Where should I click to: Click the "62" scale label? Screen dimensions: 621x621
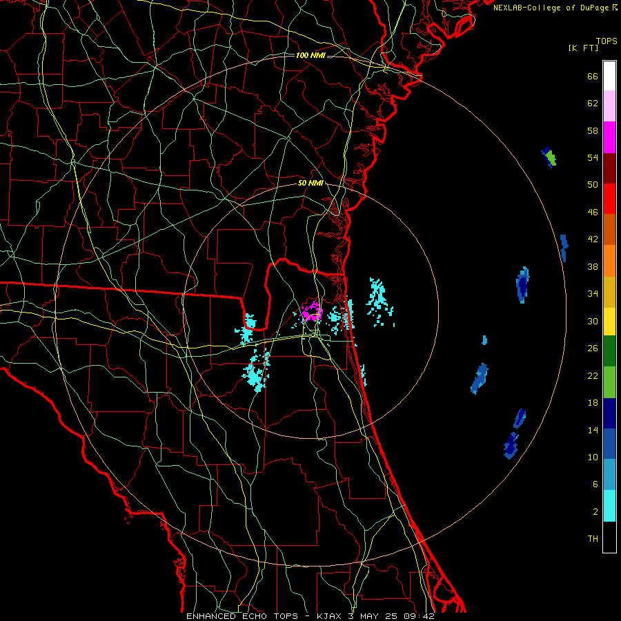pyautogui.click(x=593, y=103)
